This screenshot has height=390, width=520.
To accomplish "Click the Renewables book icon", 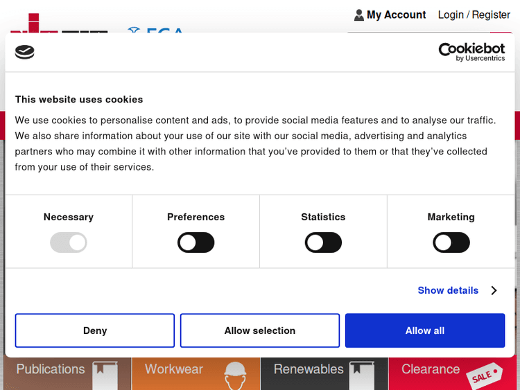I will tap(361, 373).
